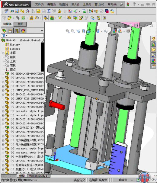Open the PropertyManager tab icon
Screen dimensions: 157x183
[10, 31]
